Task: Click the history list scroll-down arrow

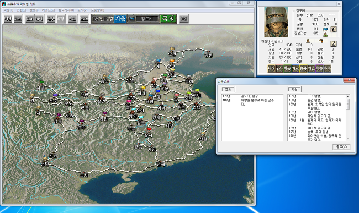Action: coord(348,139)
